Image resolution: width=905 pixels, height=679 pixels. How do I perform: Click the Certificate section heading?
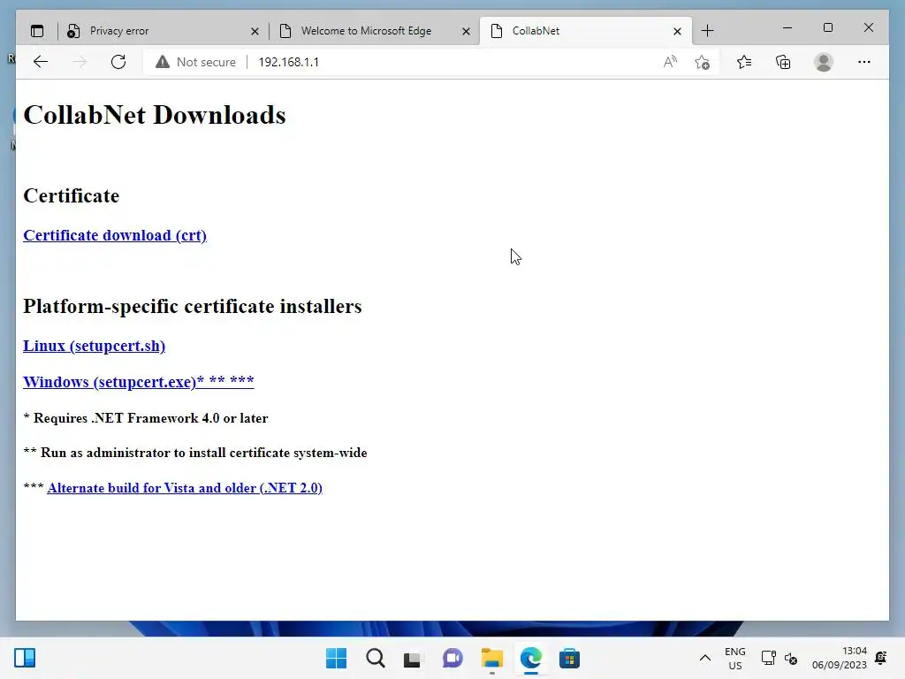pyautogui.click(x=71, y=195)
